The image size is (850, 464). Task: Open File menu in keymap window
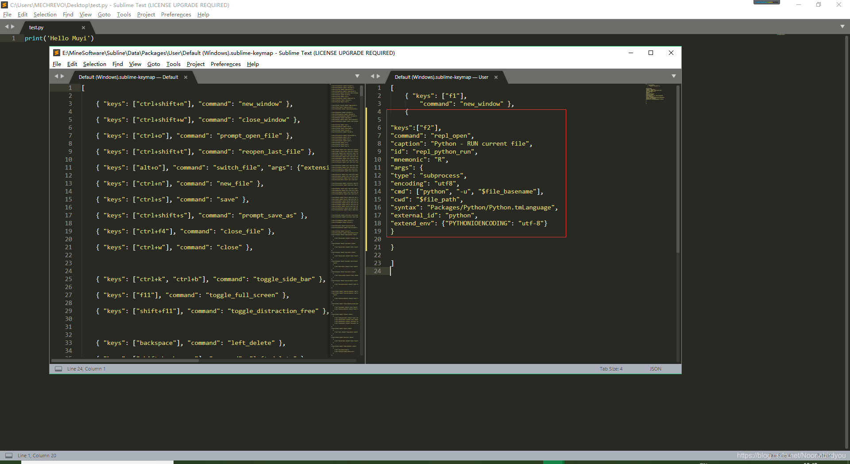pyautogui.click(x=57, y=64)
